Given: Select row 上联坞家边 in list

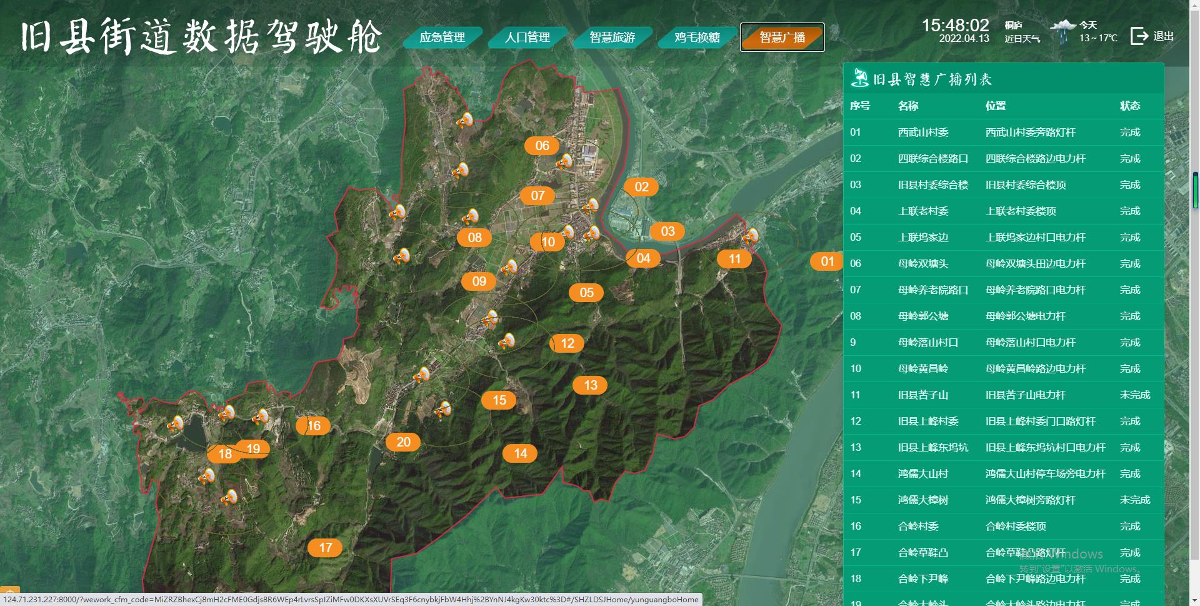Looking at the screenshot, I should click(1003, 238).
